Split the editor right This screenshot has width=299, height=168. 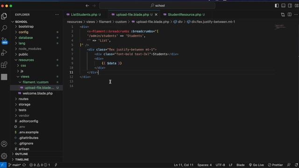pyautogui.click(x=290, y=14)
